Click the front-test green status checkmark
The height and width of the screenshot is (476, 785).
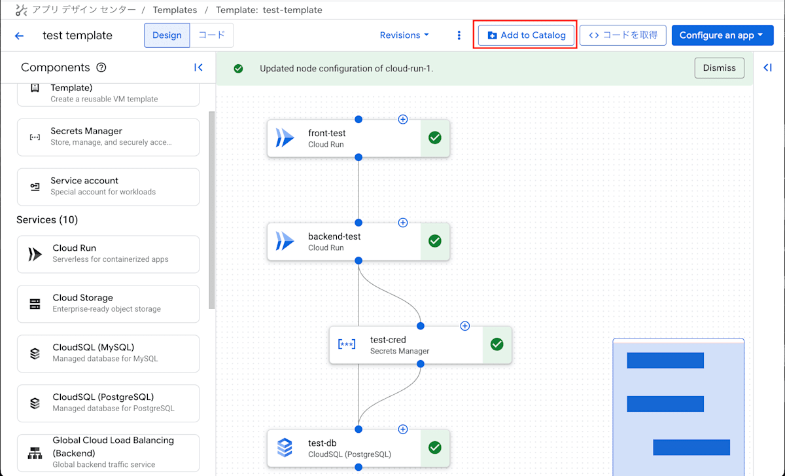coord(434,138)
